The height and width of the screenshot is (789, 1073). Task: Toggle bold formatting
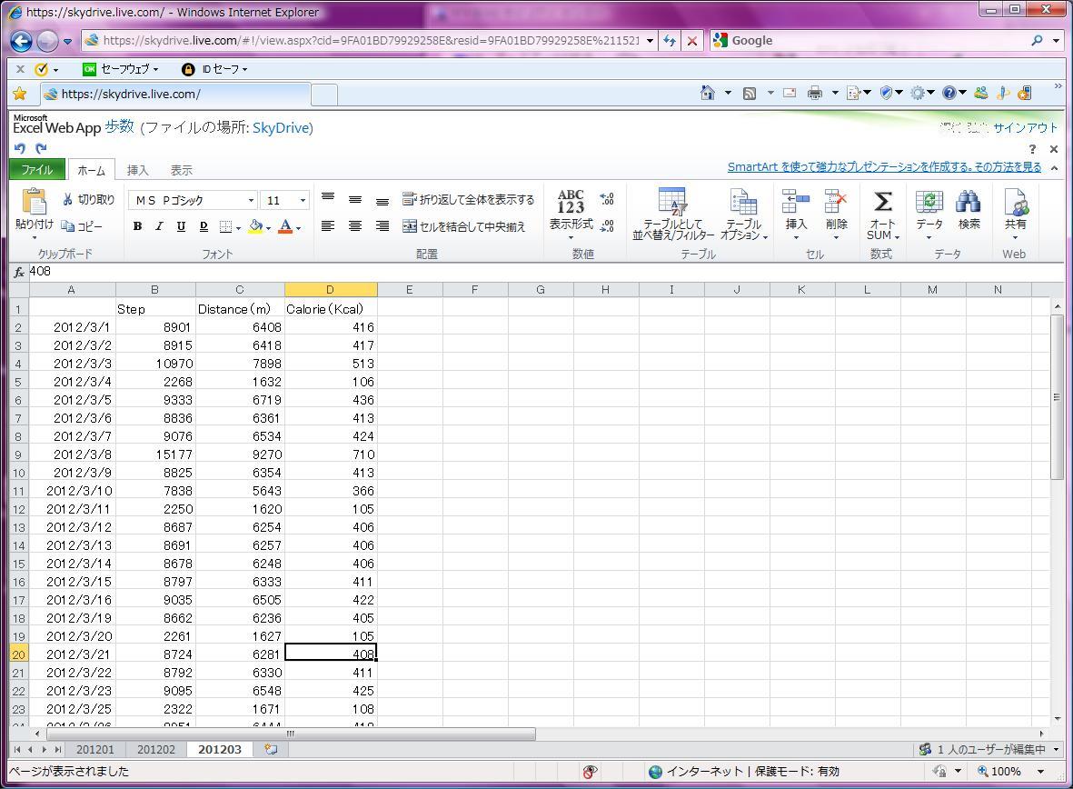(x=138, y=226)
